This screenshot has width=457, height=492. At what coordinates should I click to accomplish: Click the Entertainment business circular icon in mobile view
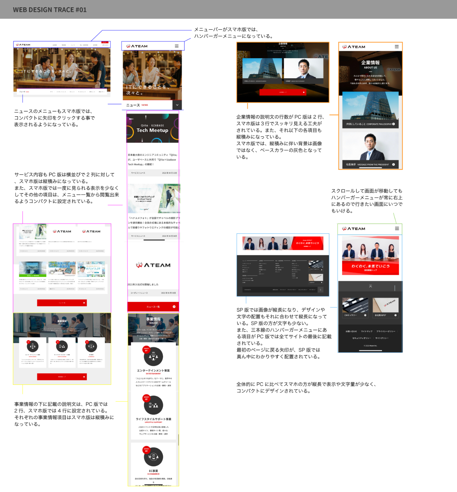pyautogui.click(x=153, y=356)
